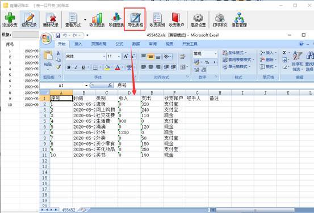314x213 pixels.
Task: Click the Wrap Text icon
Action: [x=182, y=57]
